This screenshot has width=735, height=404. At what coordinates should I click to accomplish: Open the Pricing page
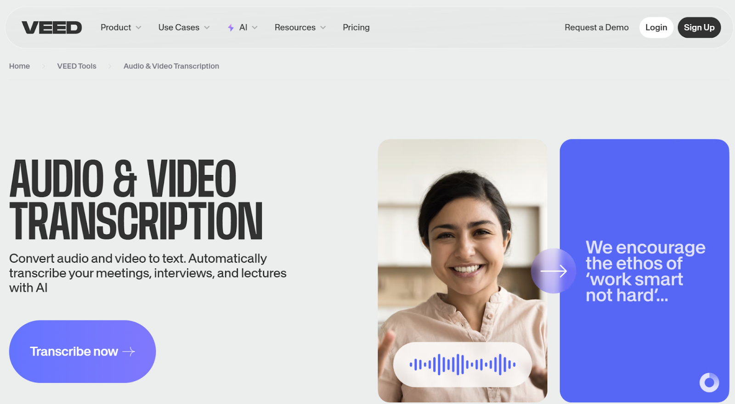pos(356,28)
